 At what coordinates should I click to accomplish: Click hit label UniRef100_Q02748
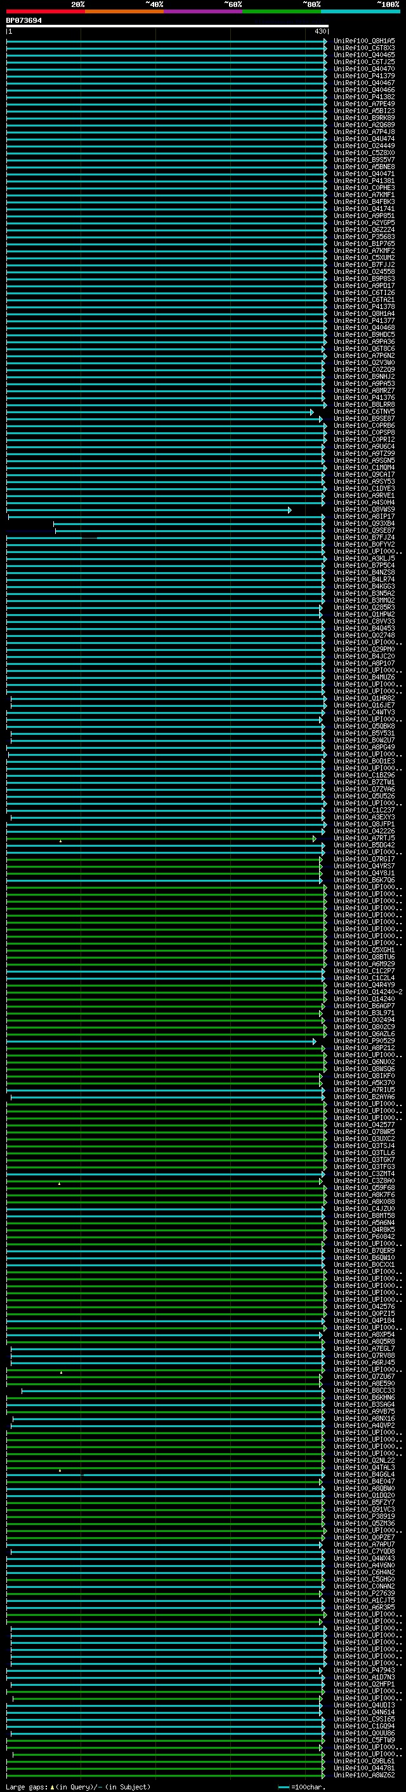(364, 635)
